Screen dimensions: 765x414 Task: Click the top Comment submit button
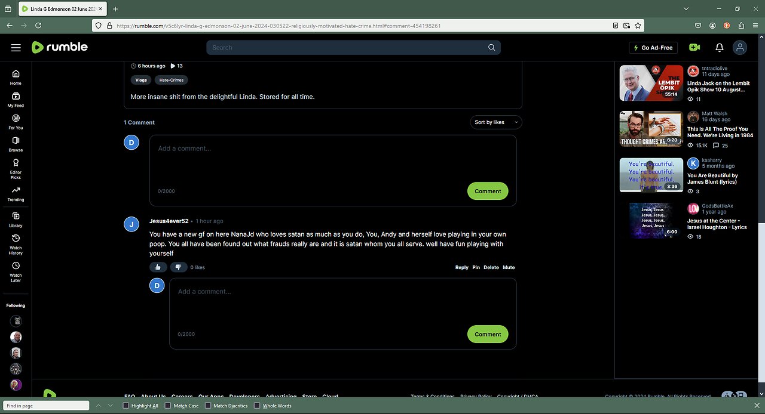click(488, 191)
